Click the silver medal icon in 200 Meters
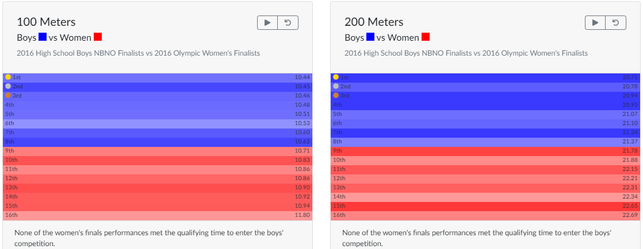 pyautogui.click(x=336, y=86)
